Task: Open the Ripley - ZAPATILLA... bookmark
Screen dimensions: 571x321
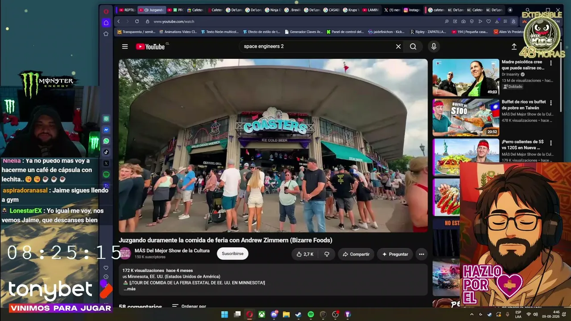Action: [x=427, y=32]
